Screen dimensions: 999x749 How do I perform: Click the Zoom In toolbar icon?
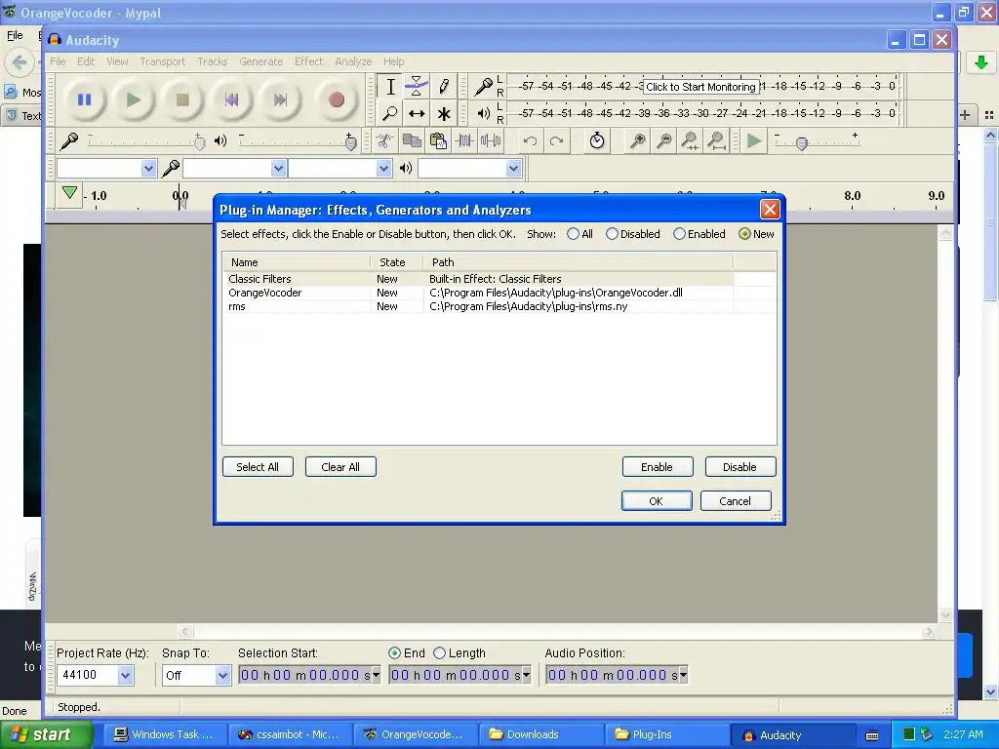(x=637, y=140)
